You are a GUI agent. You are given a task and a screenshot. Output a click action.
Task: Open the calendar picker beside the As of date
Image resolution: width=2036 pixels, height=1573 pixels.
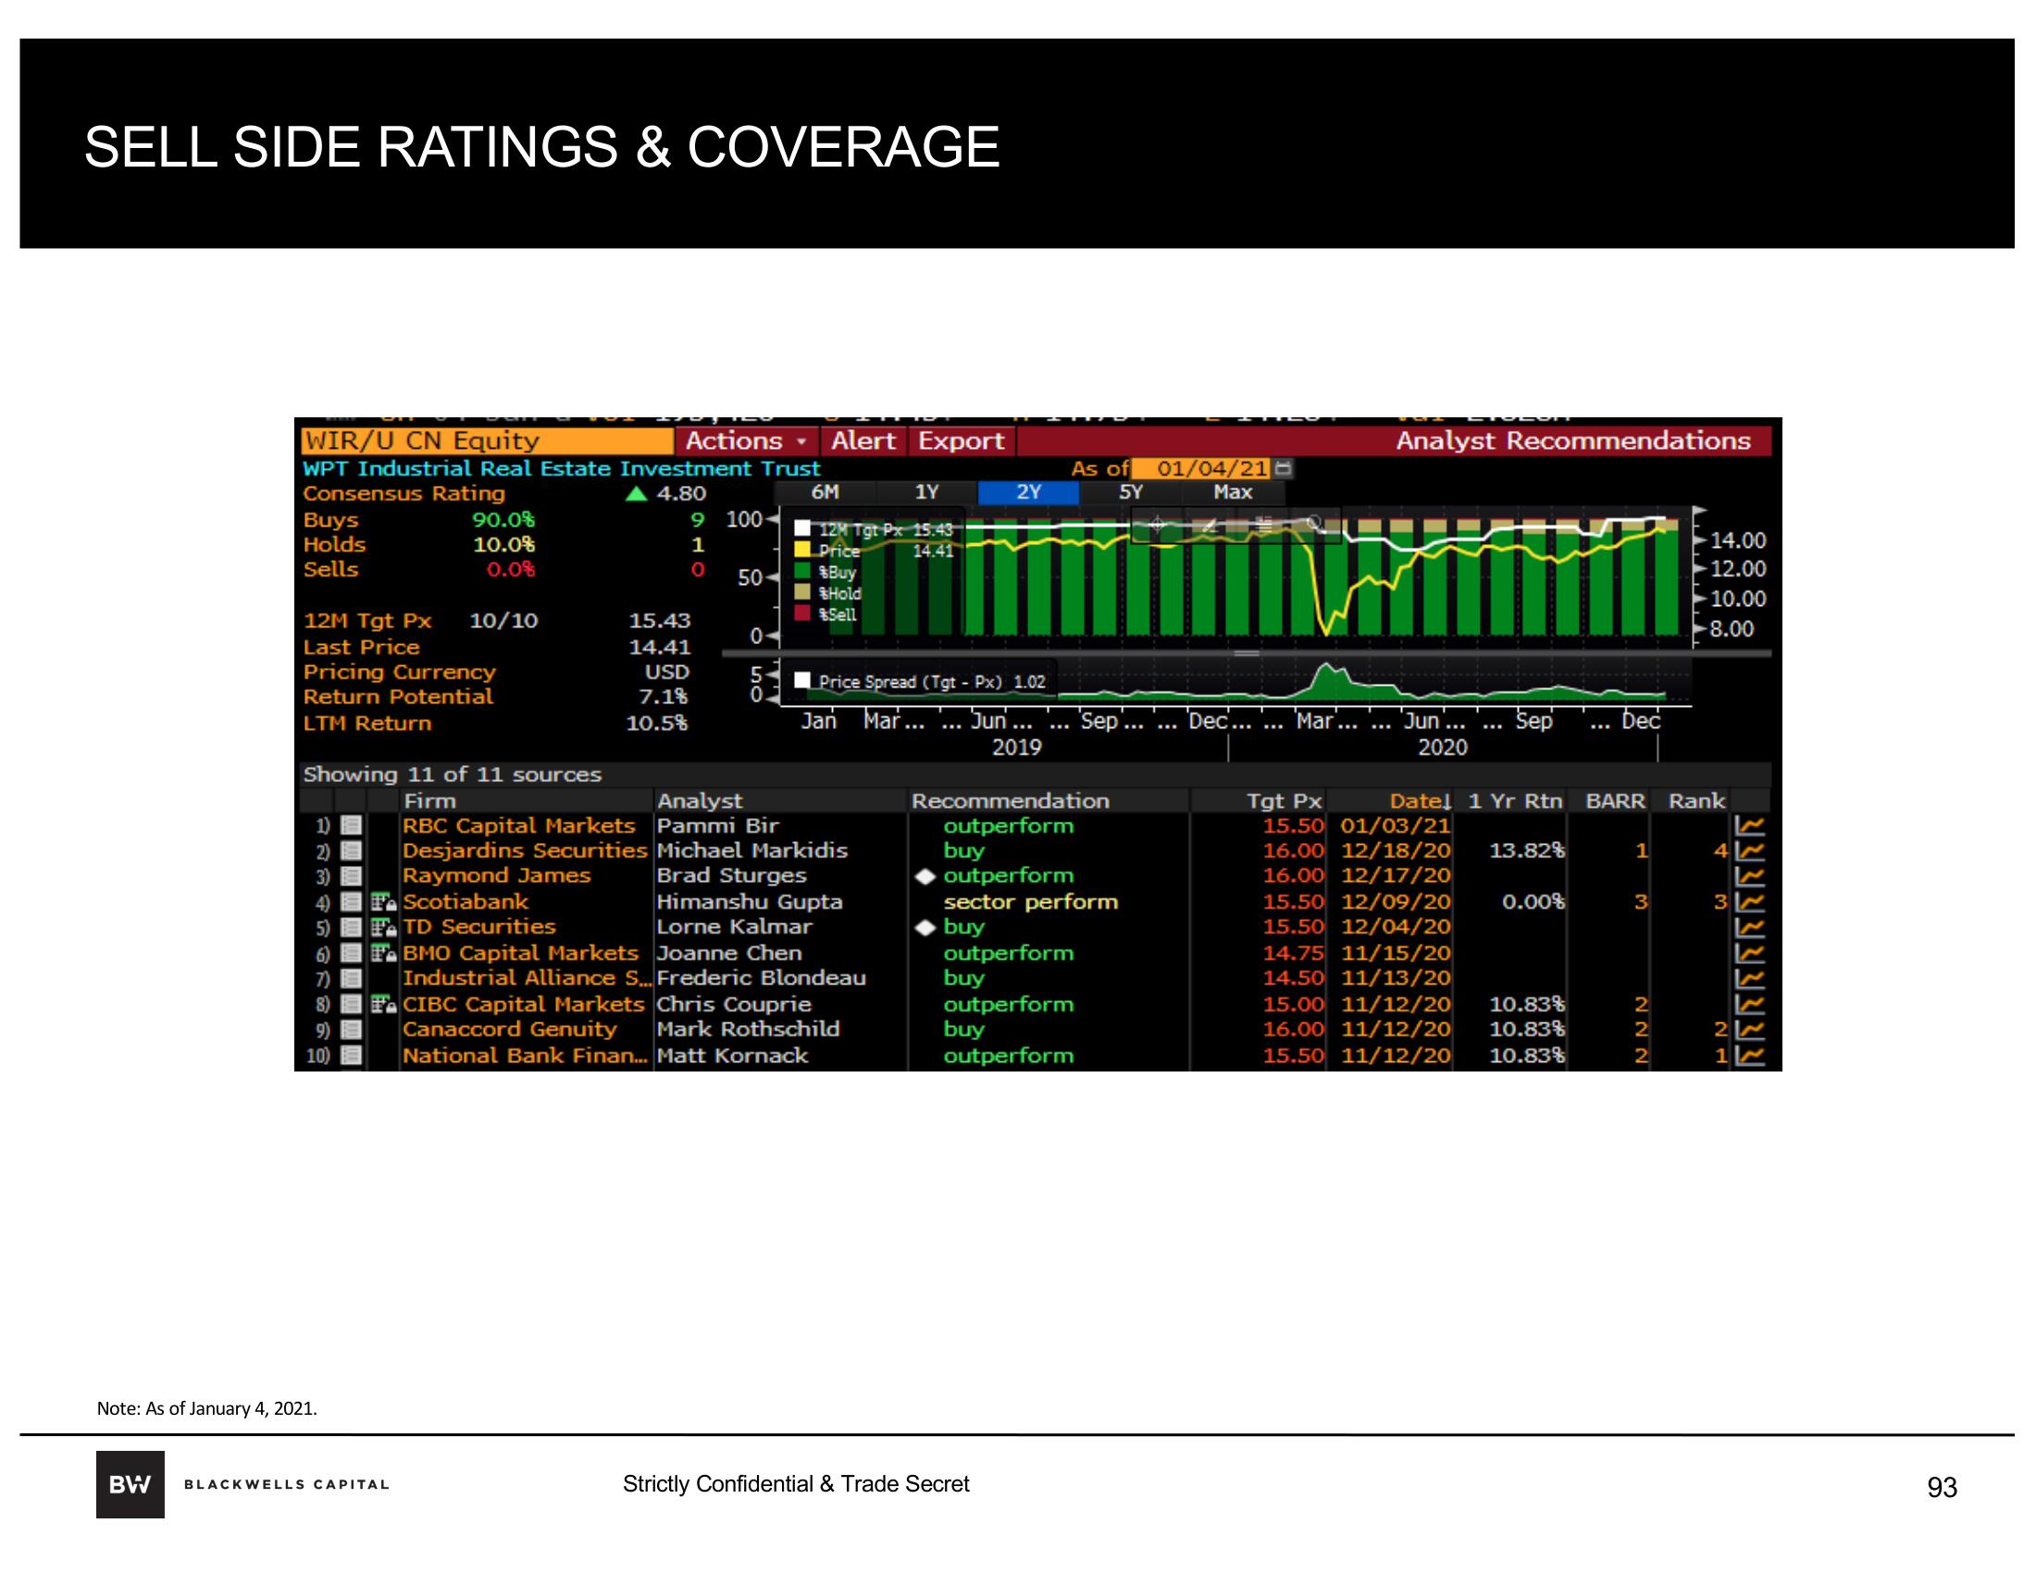click(1284, 468)
